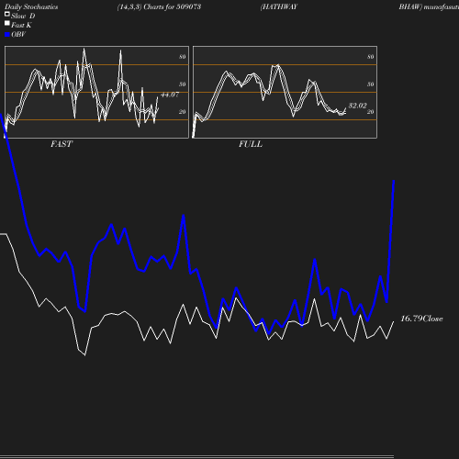This screenshot has height=459, width=459.
Task: Click the '16.79Close' price label
Action: coord(421,319)
